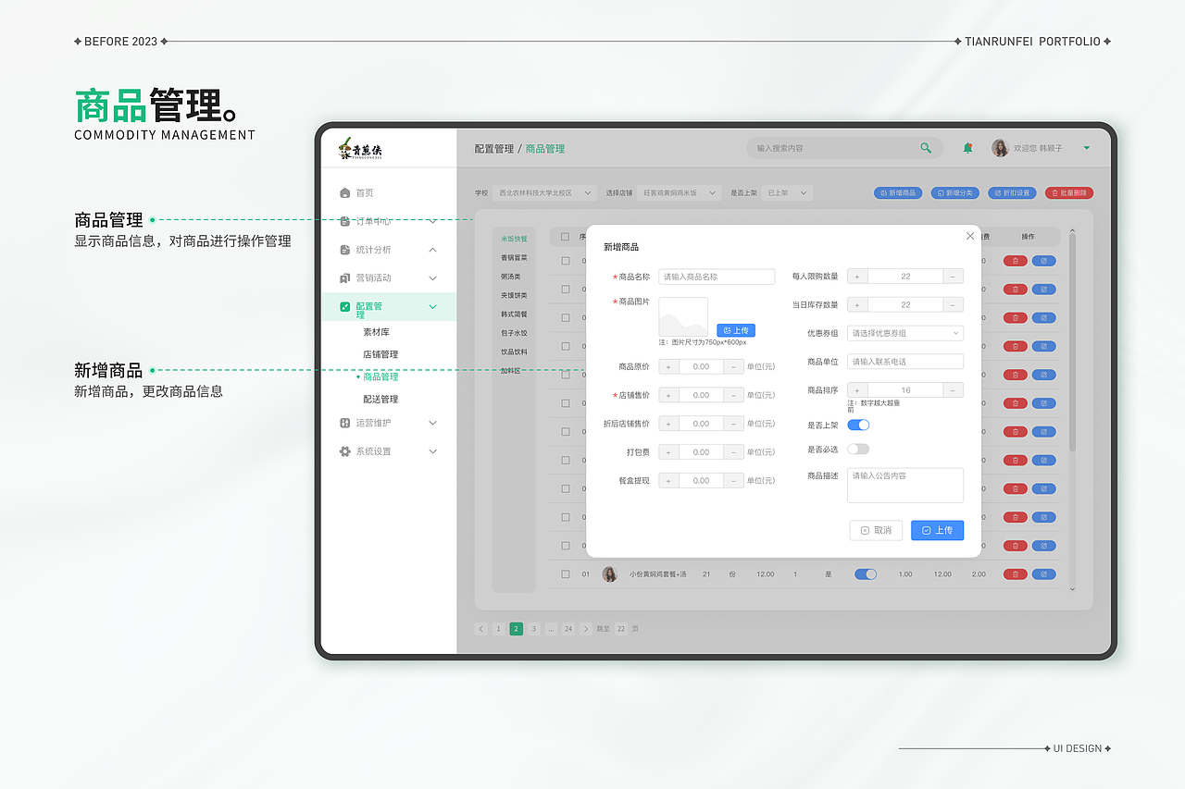The image size is (1185, 789).
Task: Select the 包子水饺 category tab
Action: [514, 333]
